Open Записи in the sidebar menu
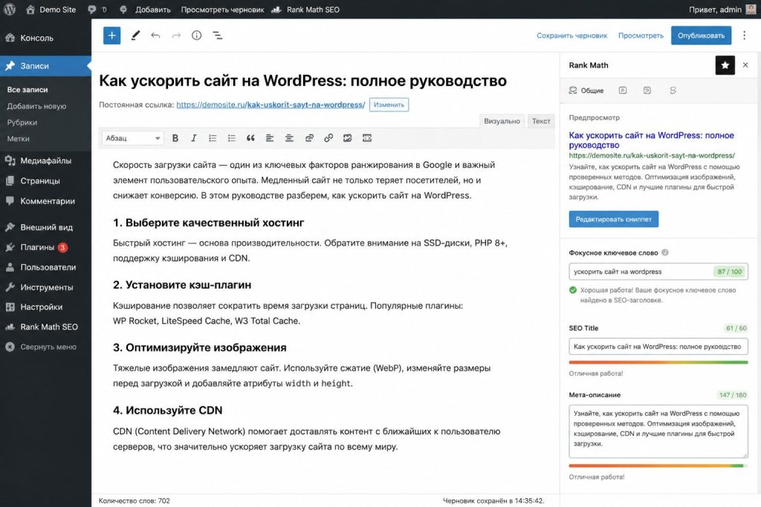 (45, 66)
